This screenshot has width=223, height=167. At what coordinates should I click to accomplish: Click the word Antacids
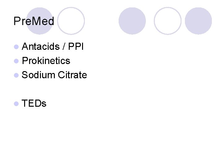(x=41, y=47)
